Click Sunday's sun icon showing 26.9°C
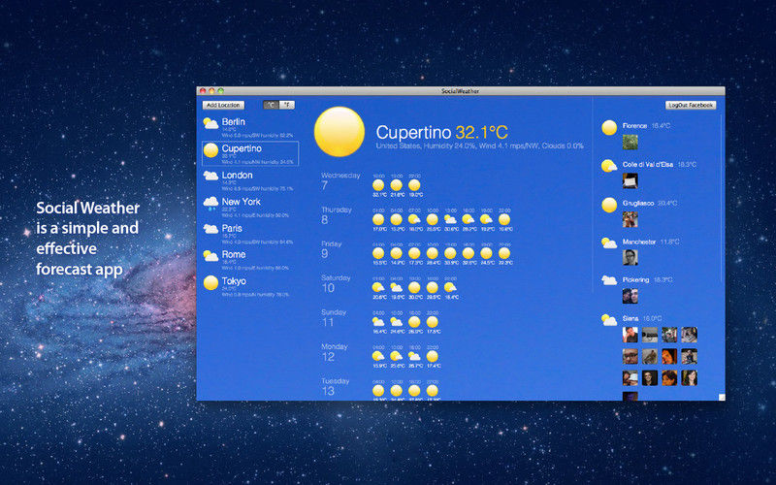The height and width of the screenshot is (485, 776). (x=415, y=322)
